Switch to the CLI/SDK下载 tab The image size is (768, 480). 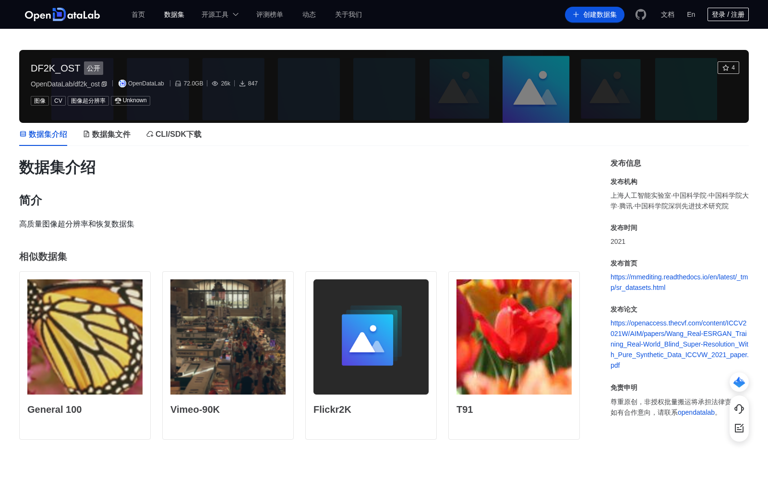tap(174, 134)
